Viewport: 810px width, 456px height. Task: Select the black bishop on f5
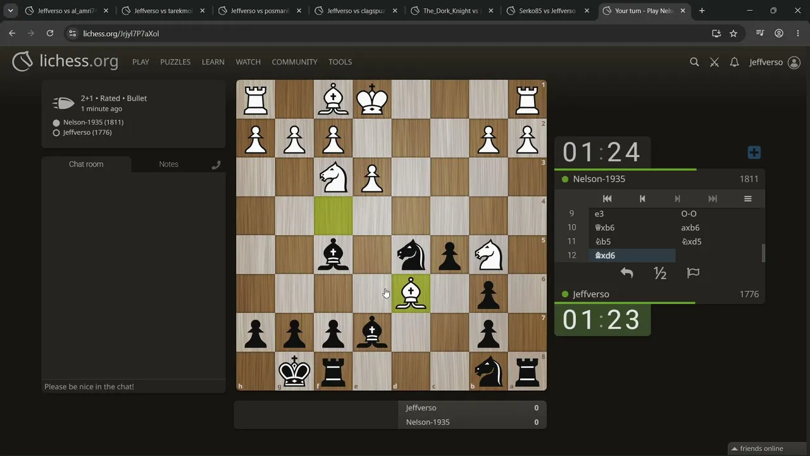[333, 255]
